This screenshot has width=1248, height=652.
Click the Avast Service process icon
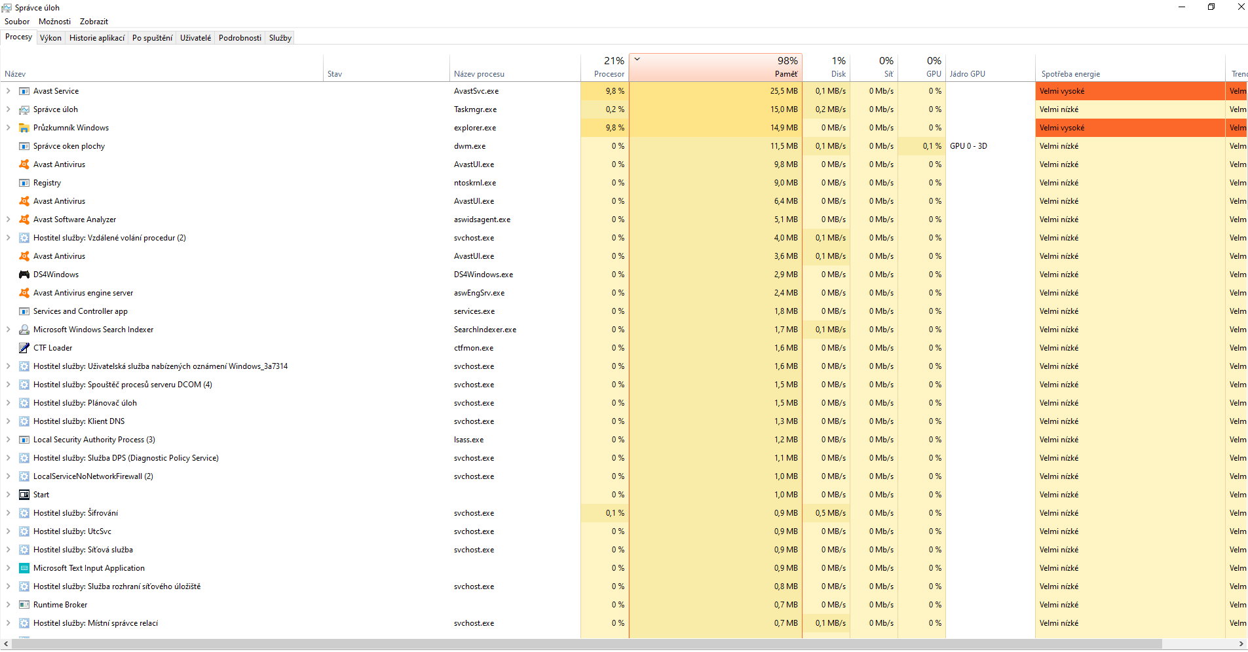24,91
